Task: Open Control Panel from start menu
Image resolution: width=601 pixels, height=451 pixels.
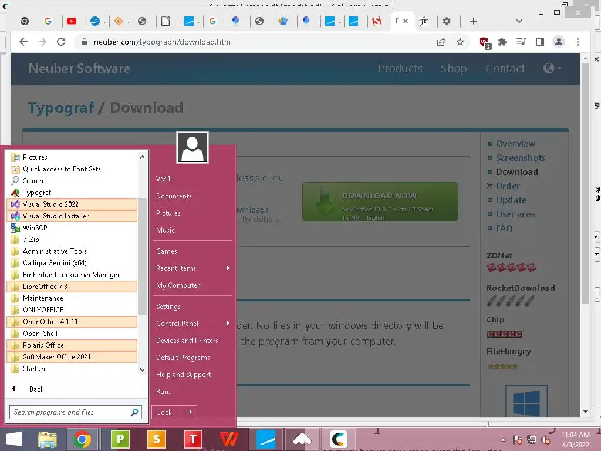Action: (x=193, y=324)
